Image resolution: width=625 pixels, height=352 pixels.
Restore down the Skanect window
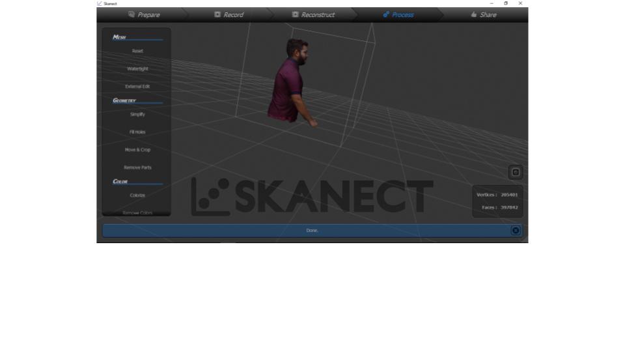click(506, 3)
